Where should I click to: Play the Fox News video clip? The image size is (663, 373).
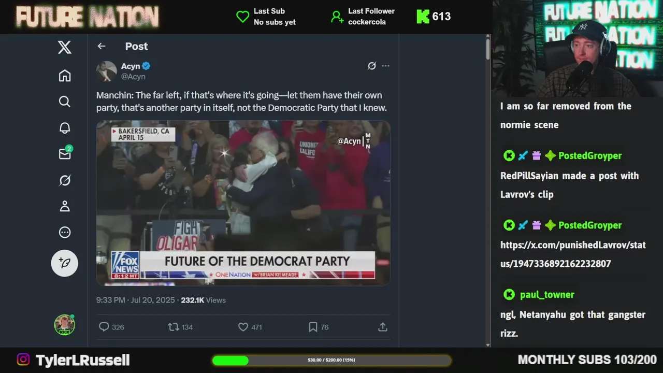pos(243,203)
